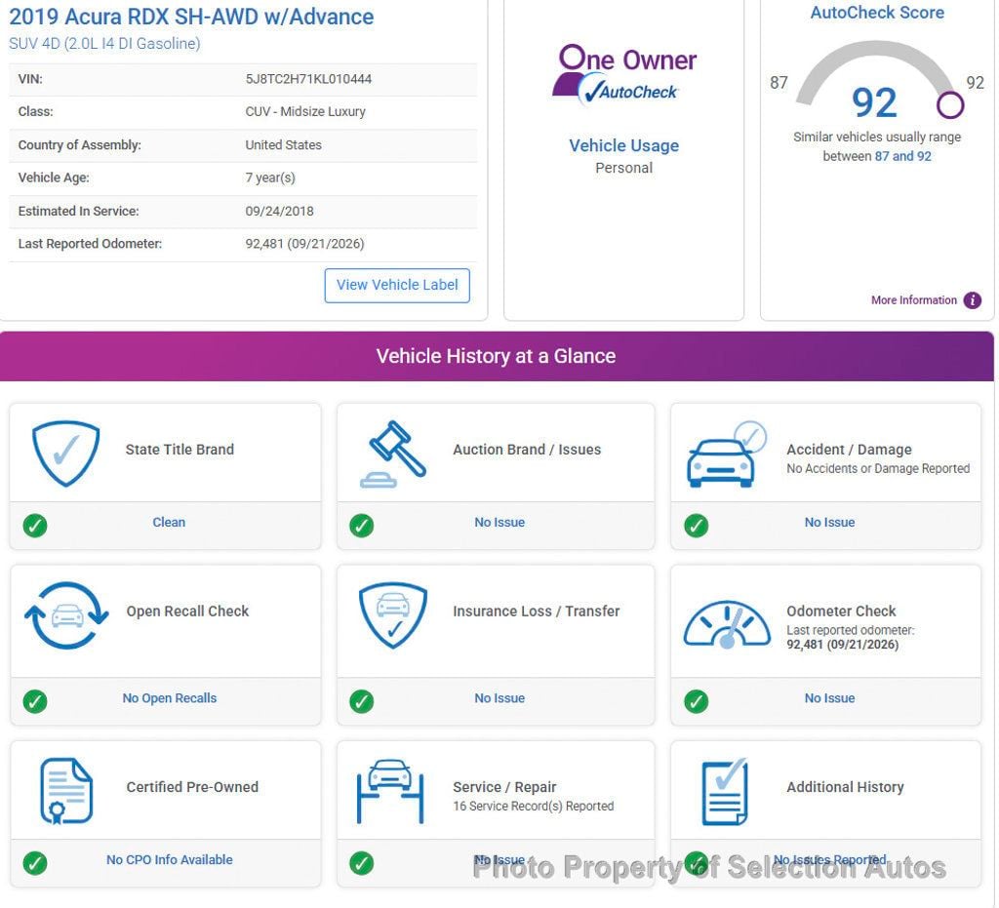
Task: Click the Odometer Check gauge icon
Action: tap(727, 624)
